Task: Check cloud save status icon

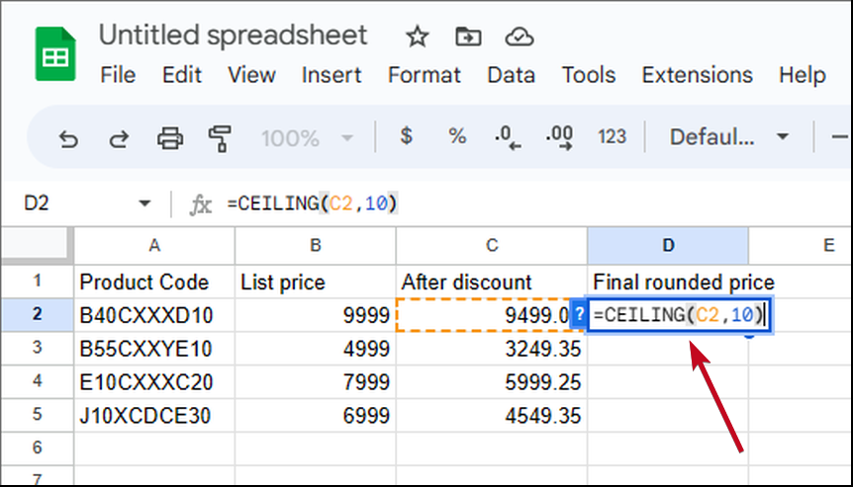Action: tap(519, 37)
